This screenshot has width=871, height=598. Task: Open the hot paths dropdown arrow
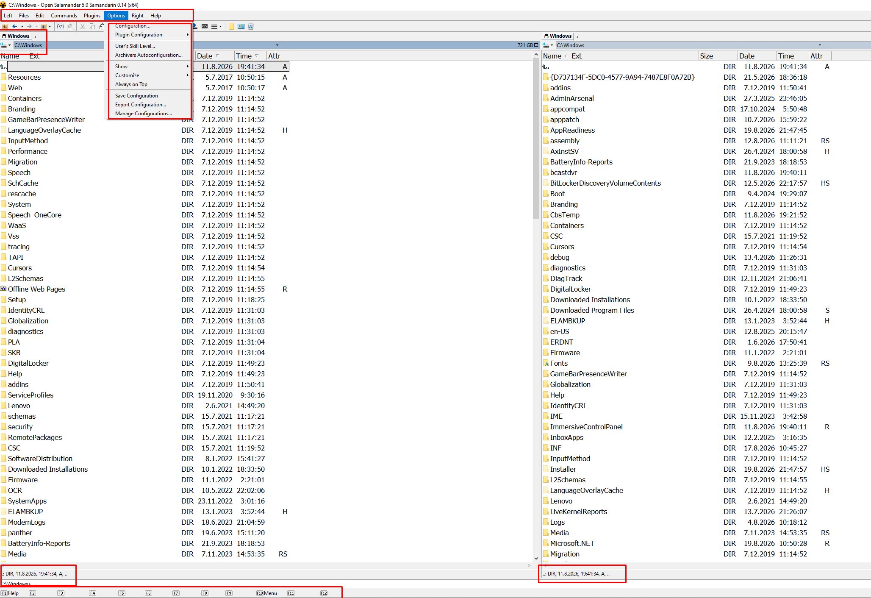tap(50, 26)
